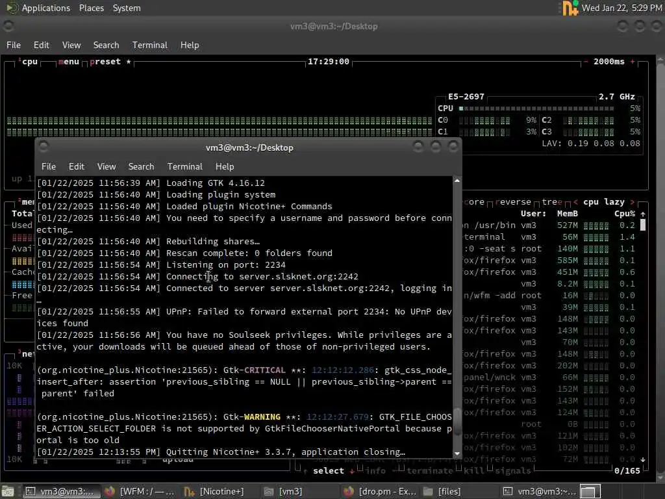Open Help menu of back terminal window

(190, 45)
